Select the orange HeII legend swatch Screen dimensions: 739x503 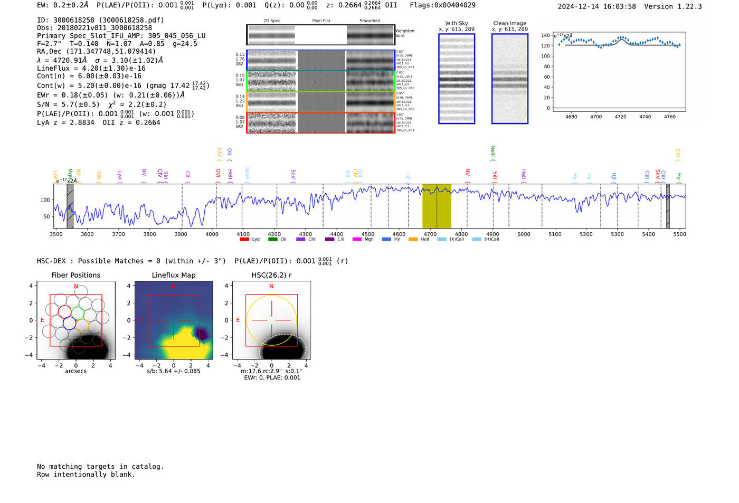click(413, 239)
